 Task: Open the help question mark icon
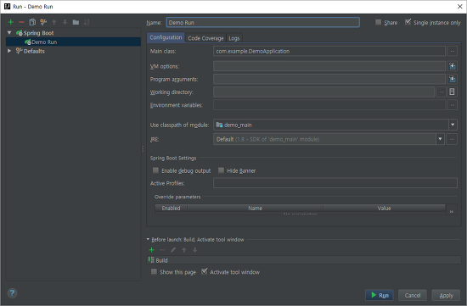pyautogui.click(x=12, y=293)
